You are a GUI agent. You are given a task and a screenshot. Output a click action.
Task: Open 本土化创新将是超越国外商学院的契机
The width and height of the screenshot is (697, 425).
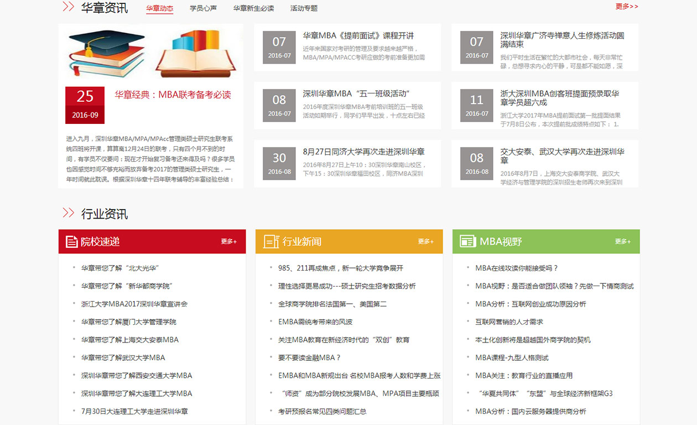[533, 340]
